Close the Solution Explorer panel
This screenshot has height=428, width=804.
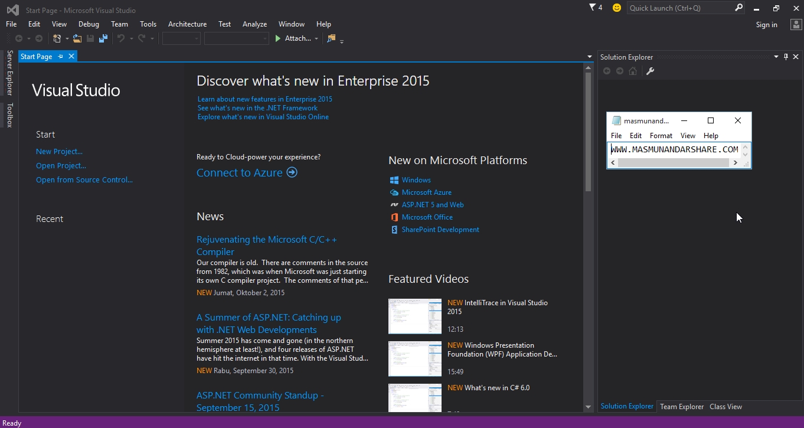click(x=796, y=57)
